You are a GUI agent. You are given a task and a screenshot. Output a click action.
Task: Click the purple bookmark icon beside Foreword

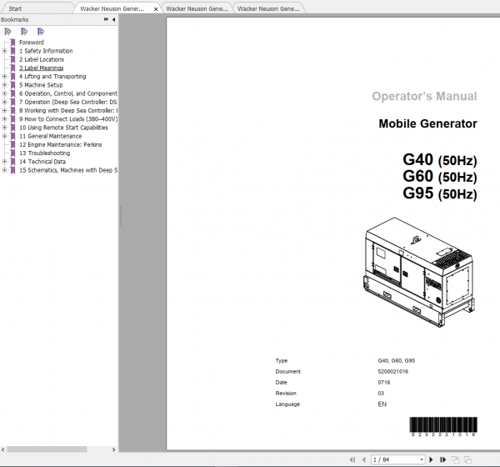12,43
